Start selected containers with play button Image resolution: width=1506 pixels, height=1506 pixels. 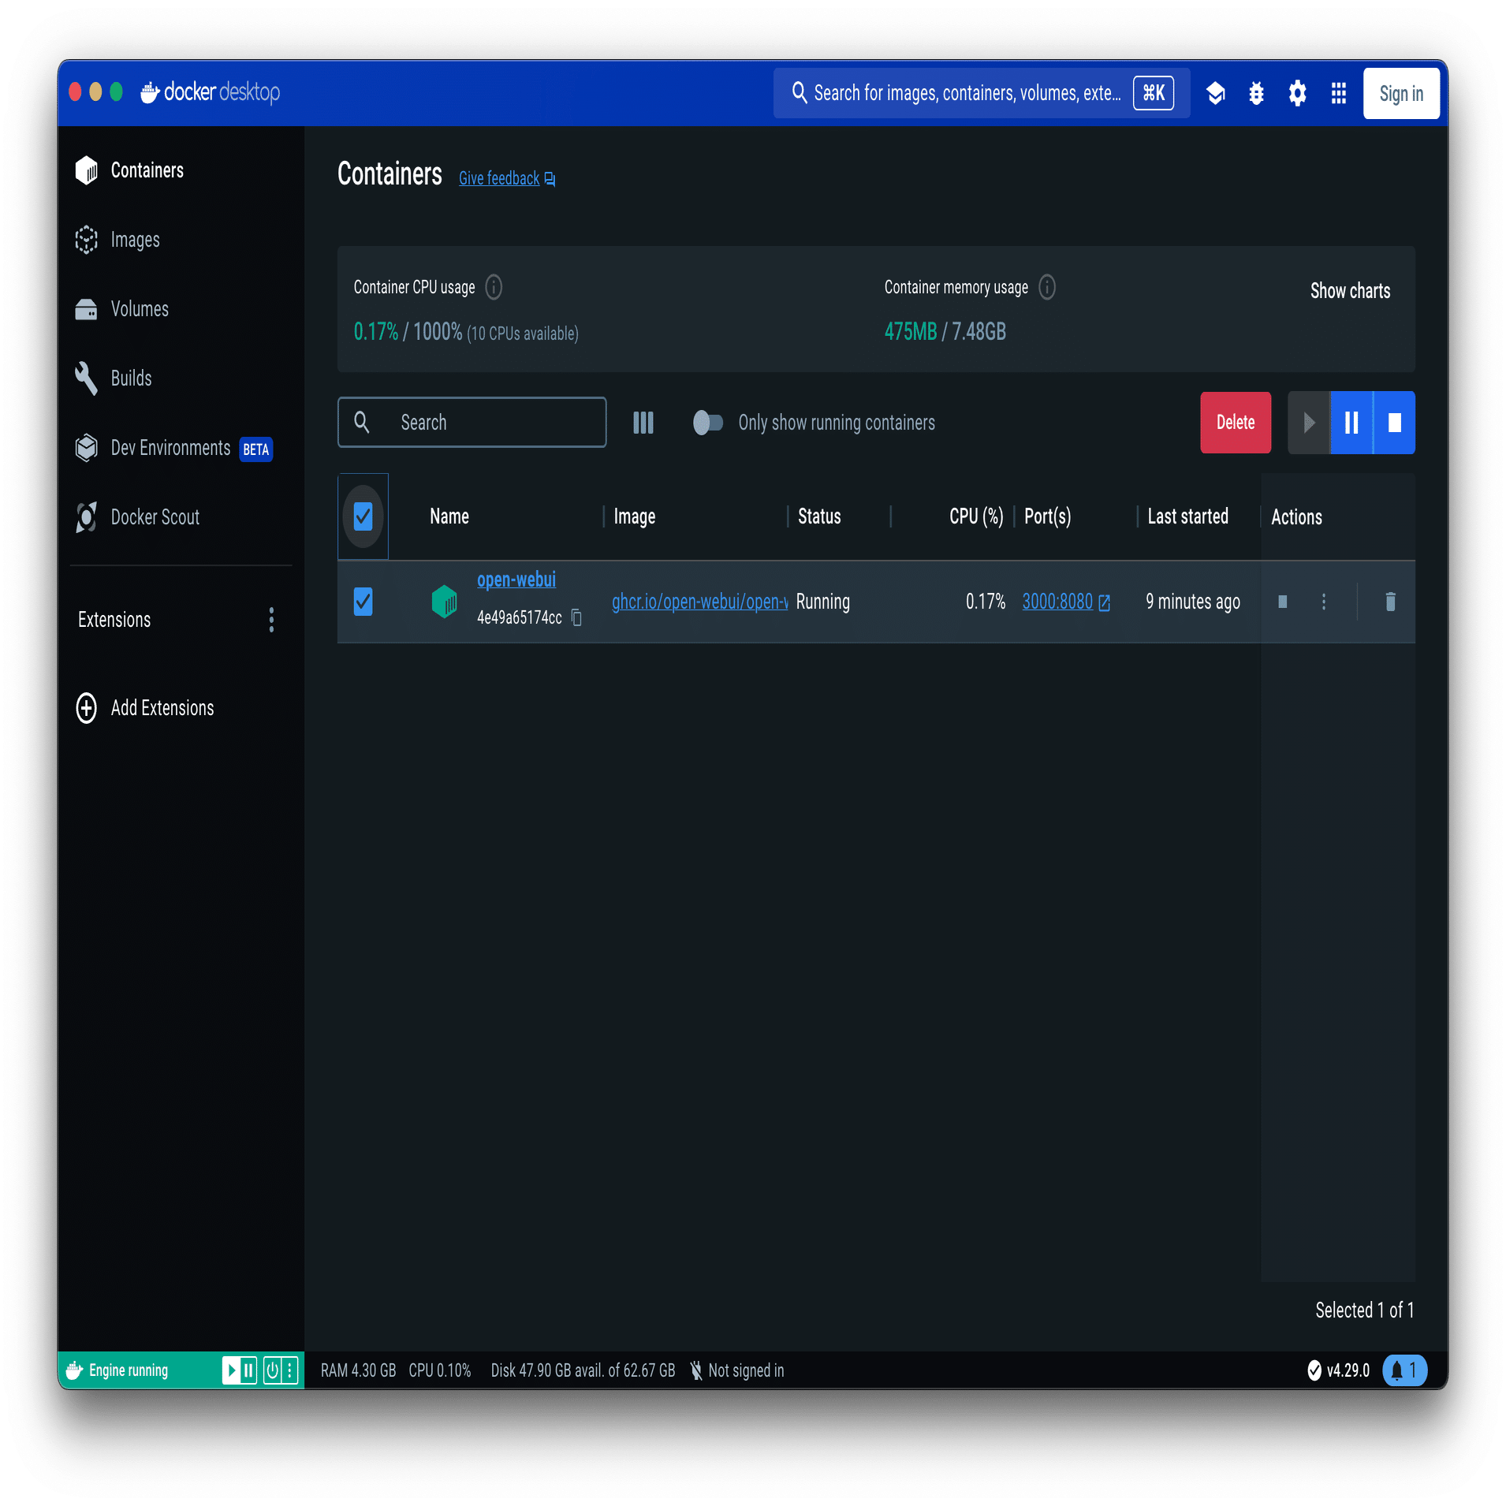pyautogui.click(x=1309, y=423)
